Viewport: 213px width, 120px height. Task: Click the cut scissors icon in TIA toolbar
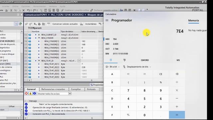(11, 10)
